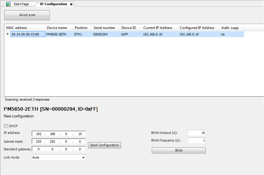Expand the 00-24-59-0D-03-B0 device row

[7, 34]
